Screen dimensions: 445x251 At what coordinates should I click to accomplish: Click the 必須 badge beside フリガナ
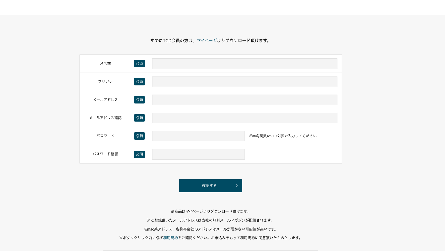coord(139,82)
